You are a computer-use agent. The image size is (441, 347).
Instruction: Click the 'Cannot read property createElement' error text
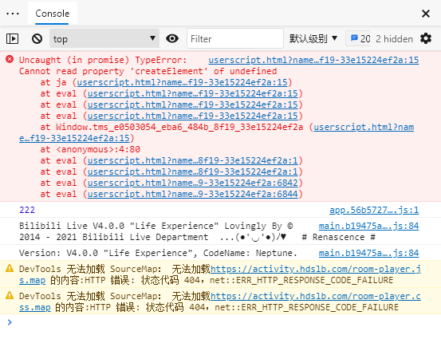pos(148,71)
